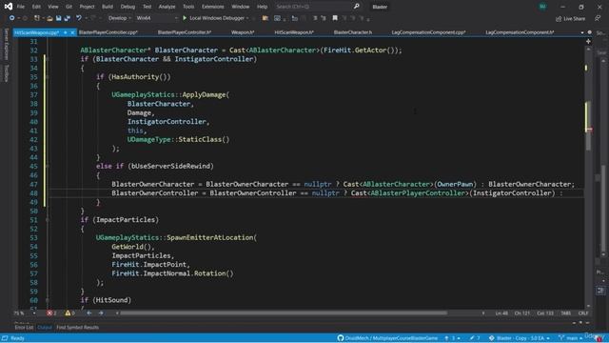Screen dimensions: 609x343
Task: Open the Develop configuration dropdown
Action: pyautogui.click(x=119, y=18)
